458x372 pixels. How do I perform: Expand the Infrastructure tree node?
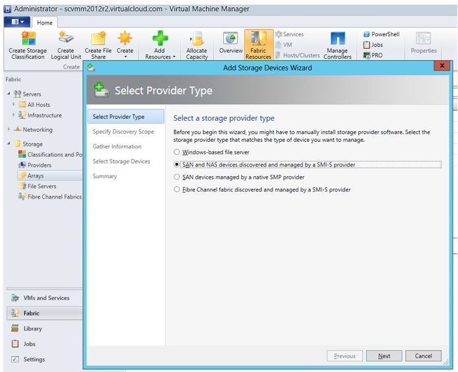coord(13,115)
